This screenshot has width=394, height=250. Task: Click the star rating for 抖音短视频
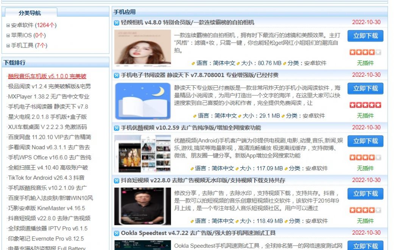[x=365, y=210]
